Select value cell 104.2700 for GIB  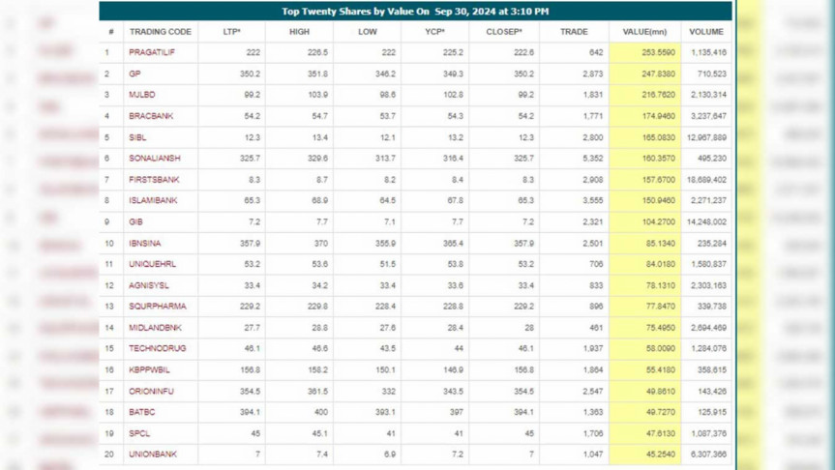click(658, 222)
